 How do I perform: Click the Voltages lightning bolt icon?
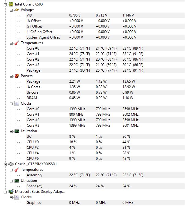[17, 10]
